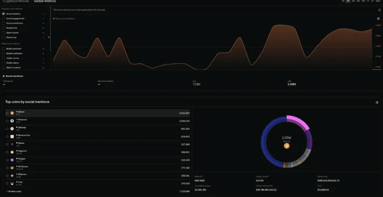The width and height of the screenshot is (383, 197).
Task: Switch the chart to 1M range
Action: 353,1
